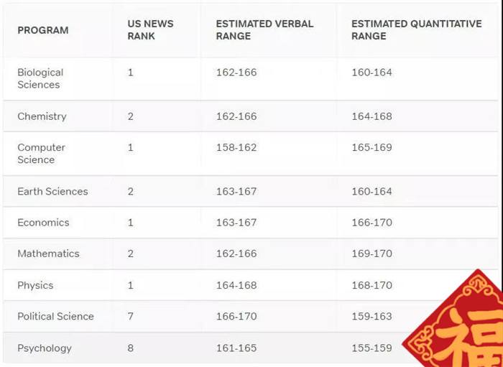
Task: Click the ESTIMATED QUANTITATIVE RANGE header
Action: (416, 30)
